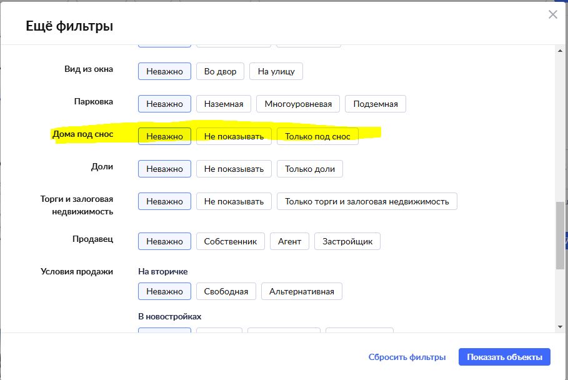The width and height of the screenshot is (568, 380).
Task: Choose Агент as seller
Action: 289,241
